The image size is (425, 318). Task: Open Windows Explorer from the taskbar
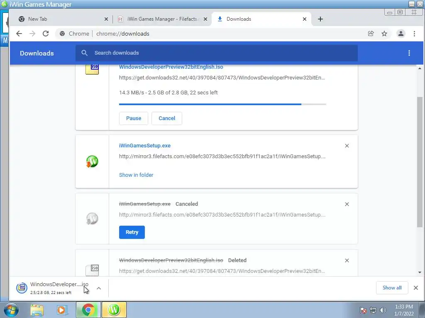(x=37, y=310)
